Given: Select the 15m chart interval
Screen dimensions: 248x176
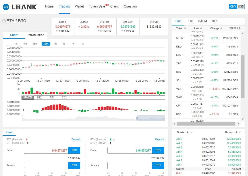Looking at the screenshot, I should (x=35, y=44).
